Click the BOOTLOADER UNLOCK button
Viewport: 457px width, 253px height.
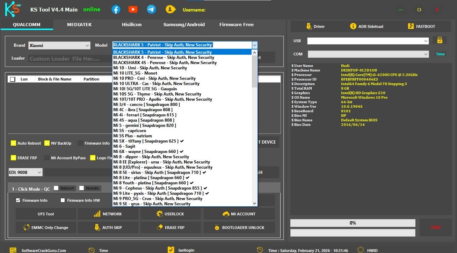coord(239,227)
